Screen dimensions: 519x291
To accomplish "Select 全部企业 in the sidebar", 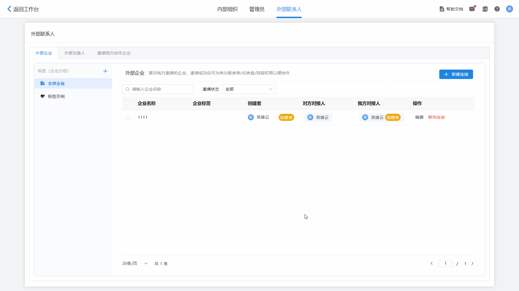I will point(56,83).
